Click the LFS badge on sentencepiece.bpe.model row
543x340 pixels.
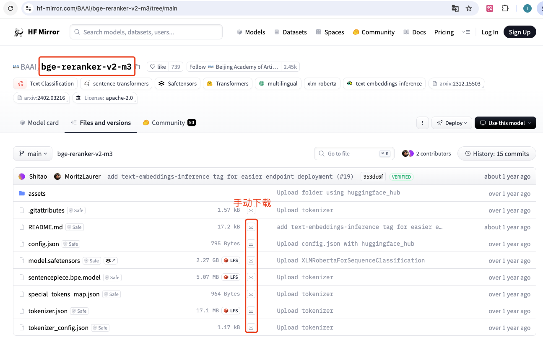pos(231,277)
